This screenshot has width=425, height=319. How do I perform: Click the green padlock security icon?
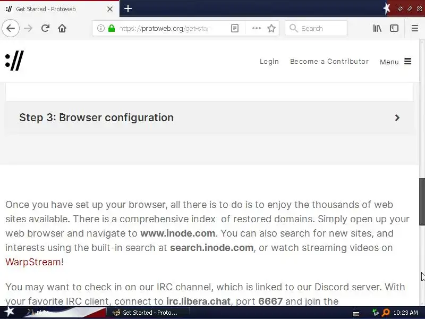pyautogui.click(x=112, y=28)
